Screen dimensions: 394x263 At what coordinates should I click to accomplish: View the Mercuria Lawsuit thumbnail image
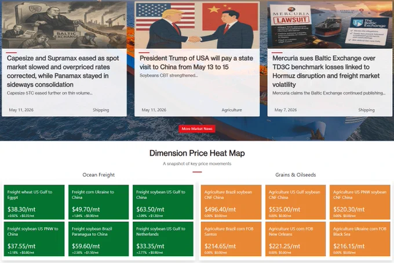[x=330, y=25]
